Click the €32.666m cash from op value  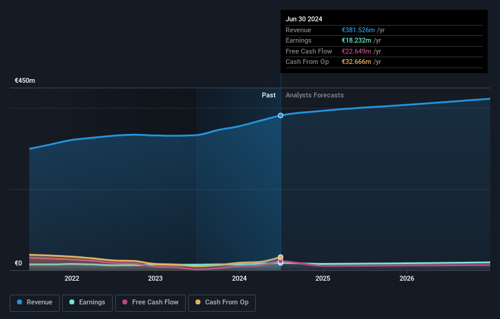[356, 62]
